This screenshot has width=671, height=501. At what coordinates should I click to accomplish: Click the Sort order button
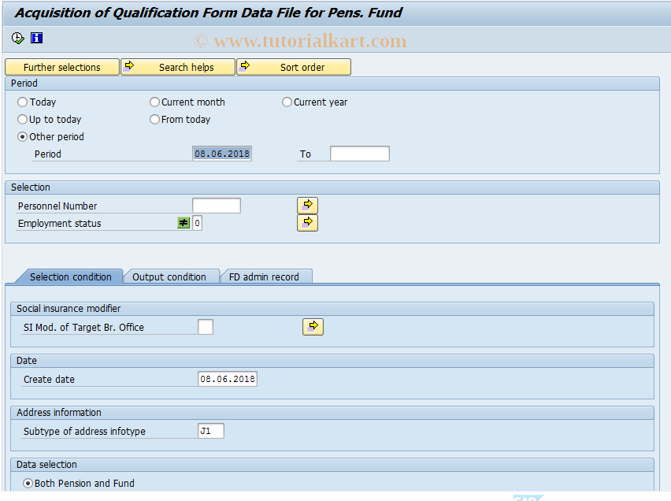coord(303,67)
